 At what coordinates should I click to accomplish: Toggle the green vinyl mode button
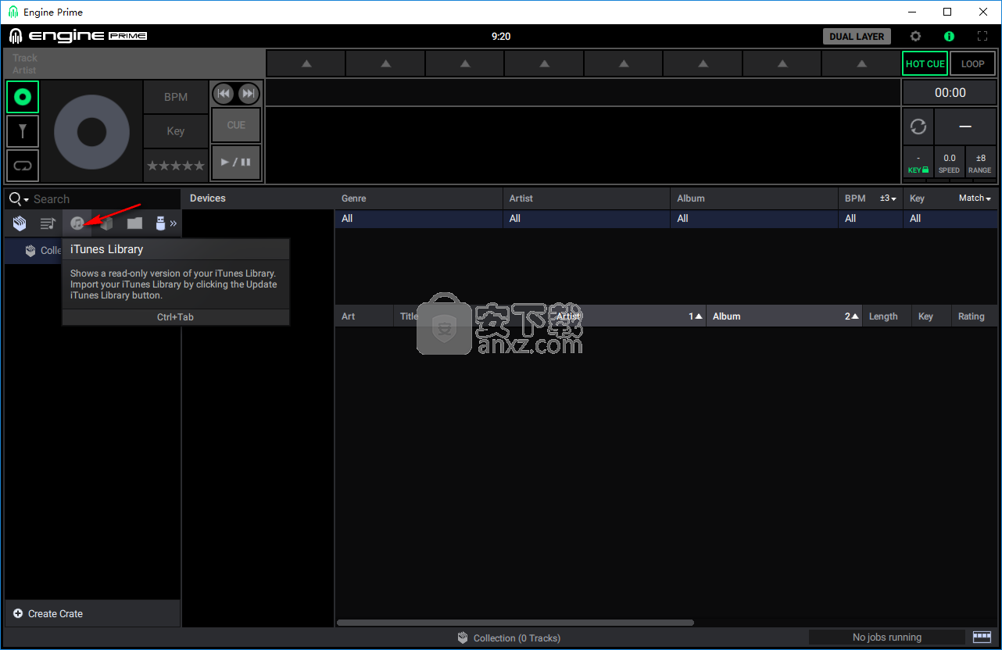(x=23, y=97)
